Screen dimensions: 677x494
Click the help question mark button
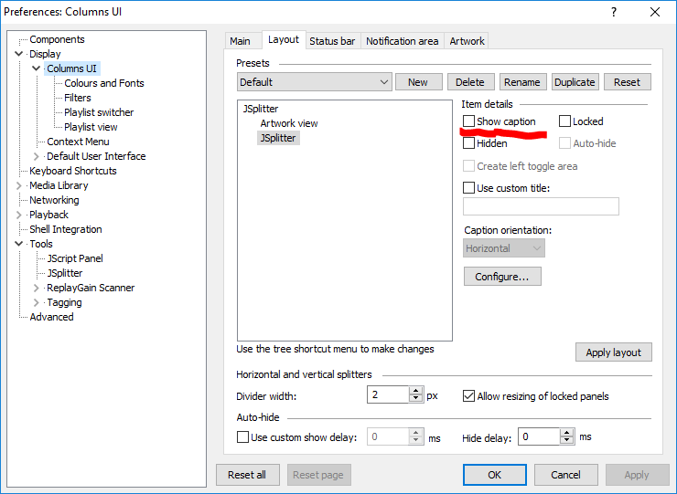(612, 12)
